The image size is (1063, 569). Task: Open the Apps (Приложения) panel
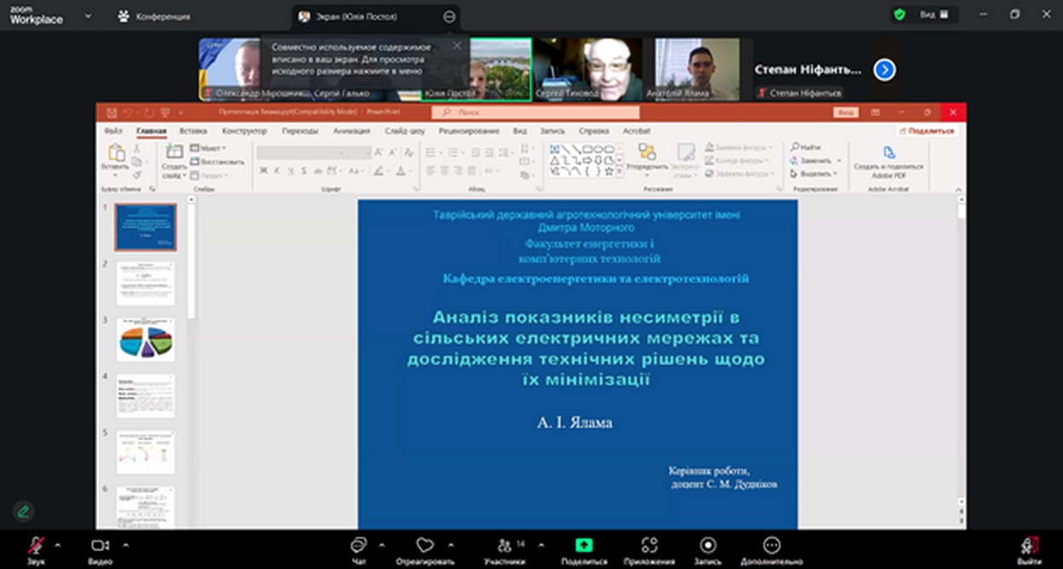coord(650,546)
